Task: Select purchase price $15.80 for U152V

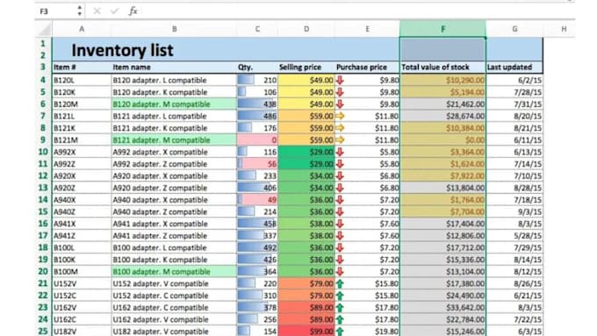Action: 367,283
